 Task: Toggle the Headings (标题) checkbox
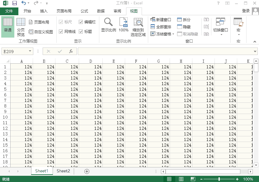click(81, 31)
